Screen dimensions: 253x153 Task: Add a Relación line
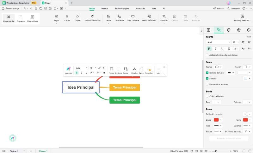click(164, 18)
